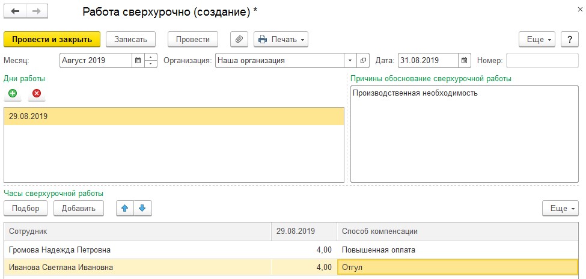The image size is (586, 279).
Task: Open attached files via paperclip icon
Action: coord(239,39)
